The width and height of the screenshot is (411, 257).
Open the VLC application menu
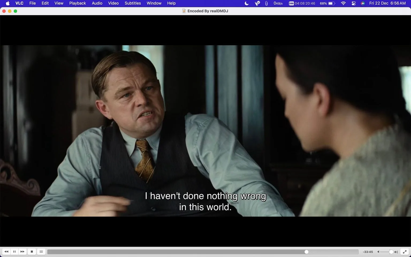(19, 3)
